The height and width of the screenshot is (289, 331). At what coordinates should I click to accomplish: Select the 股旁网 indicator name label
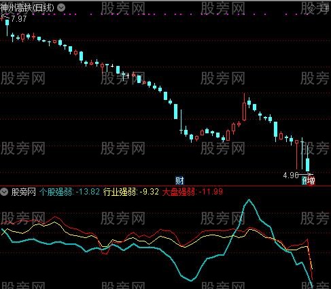(x=24, y=192)
